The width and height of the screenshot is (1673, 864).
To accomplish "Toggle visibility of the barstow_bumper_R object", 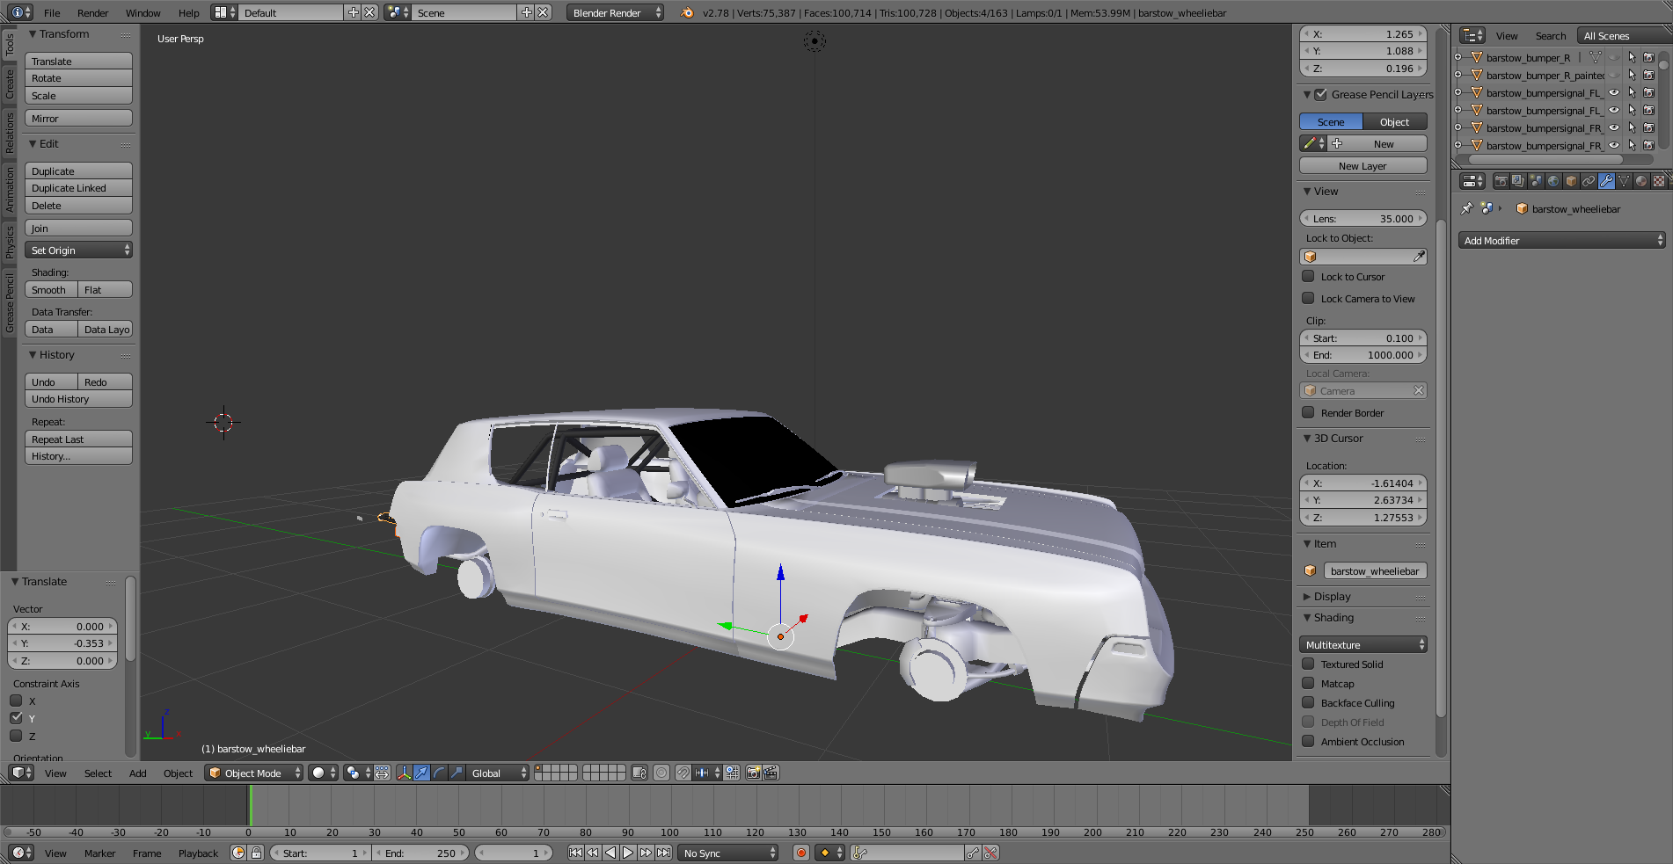I will tap(1614, 58).
